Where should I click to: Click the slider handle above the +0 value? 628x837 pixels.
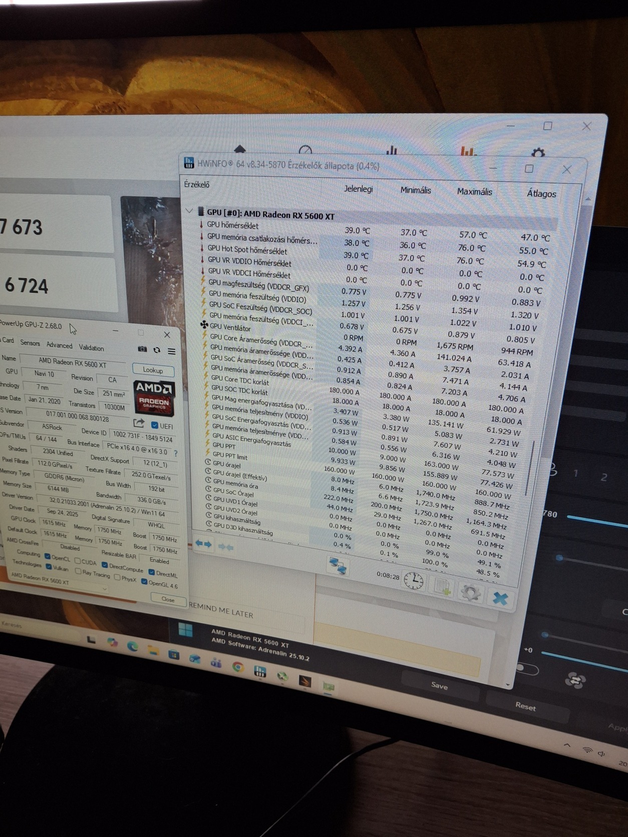point(545,635)
